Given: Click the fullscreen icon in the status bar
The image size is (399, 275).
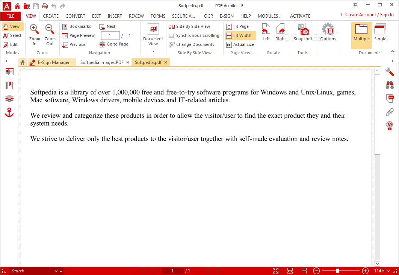Looking at the screenshot, I should tap(276, 270).
